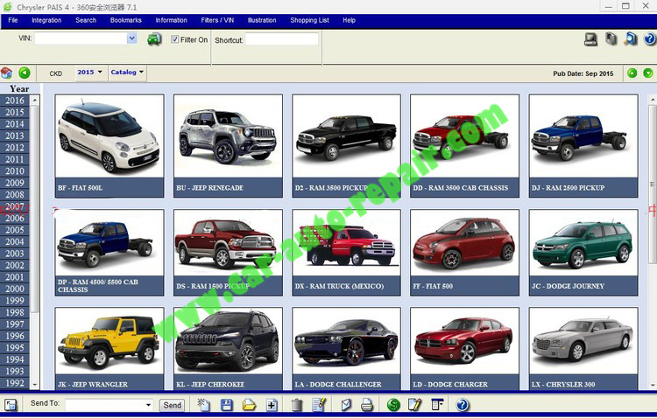
Task: Select year 1995 in Year list
Action: coord(15,348)
